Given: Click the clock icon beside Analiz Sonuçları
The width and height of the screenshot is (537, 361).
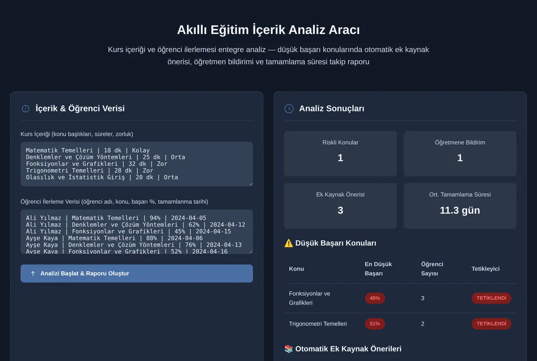Looking at the screenshot, I should pos(289,108).
